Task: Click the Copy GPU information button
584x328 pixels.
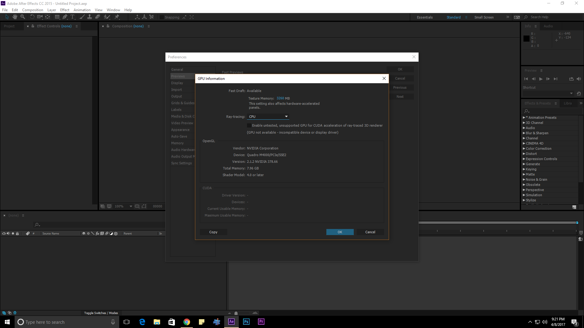Action: [x=213, y=231]
